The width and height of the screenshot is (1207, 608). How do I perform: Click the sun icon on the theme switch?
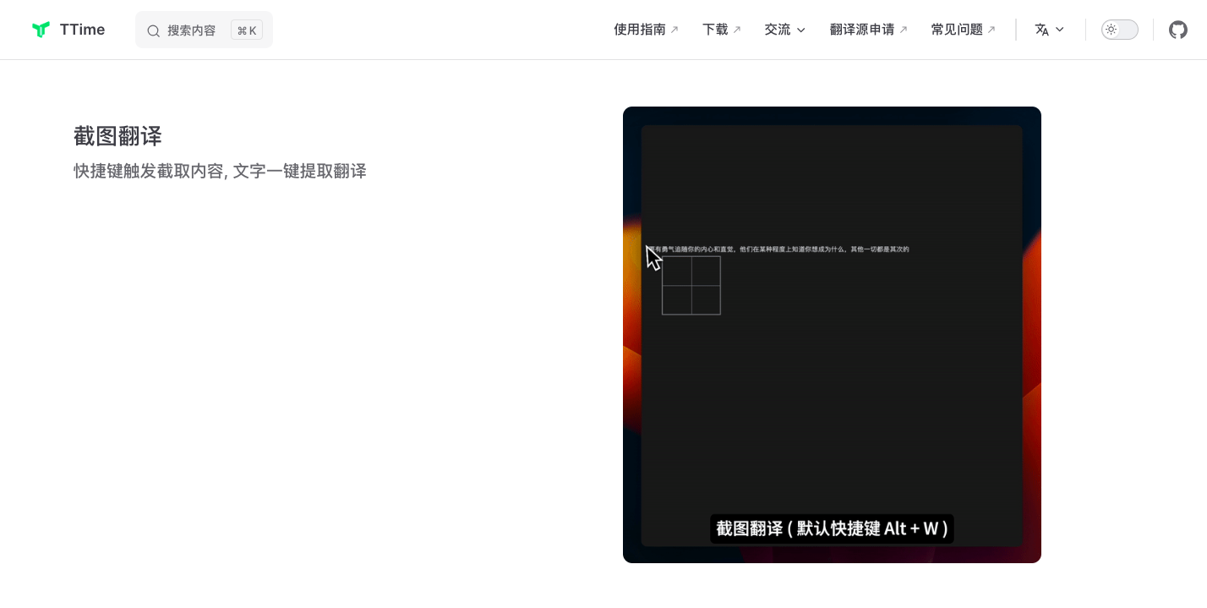click(x=1111, y=29)
